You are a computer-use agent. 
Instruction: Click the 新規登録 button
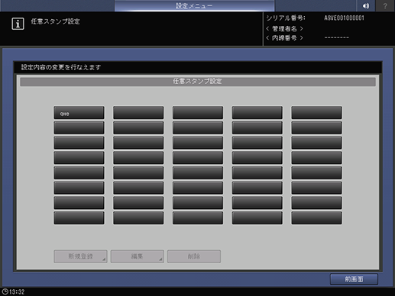80,256
